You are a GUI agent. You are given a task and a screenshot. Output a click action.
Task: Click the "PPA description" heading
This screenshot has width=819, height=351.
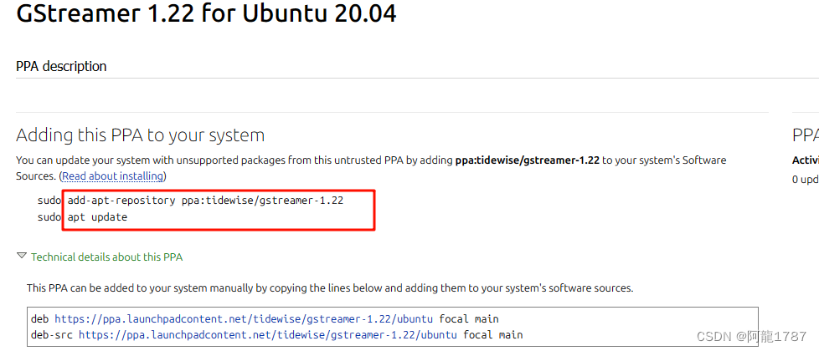[61, 66]
